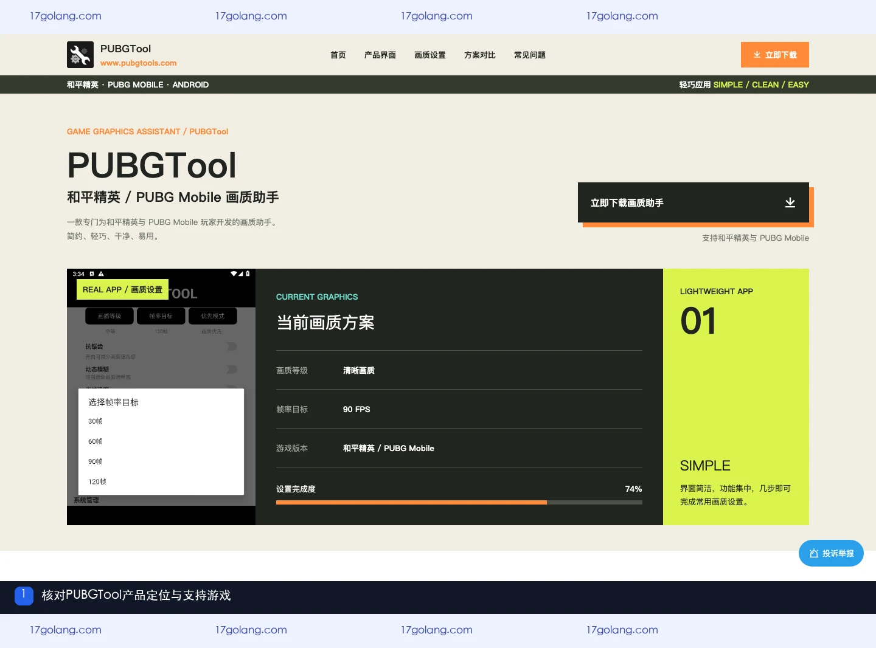This screenshot has width=876, height=648.
Task: Click the 立即下载画质助手 download button
Action: coord(693,202)
